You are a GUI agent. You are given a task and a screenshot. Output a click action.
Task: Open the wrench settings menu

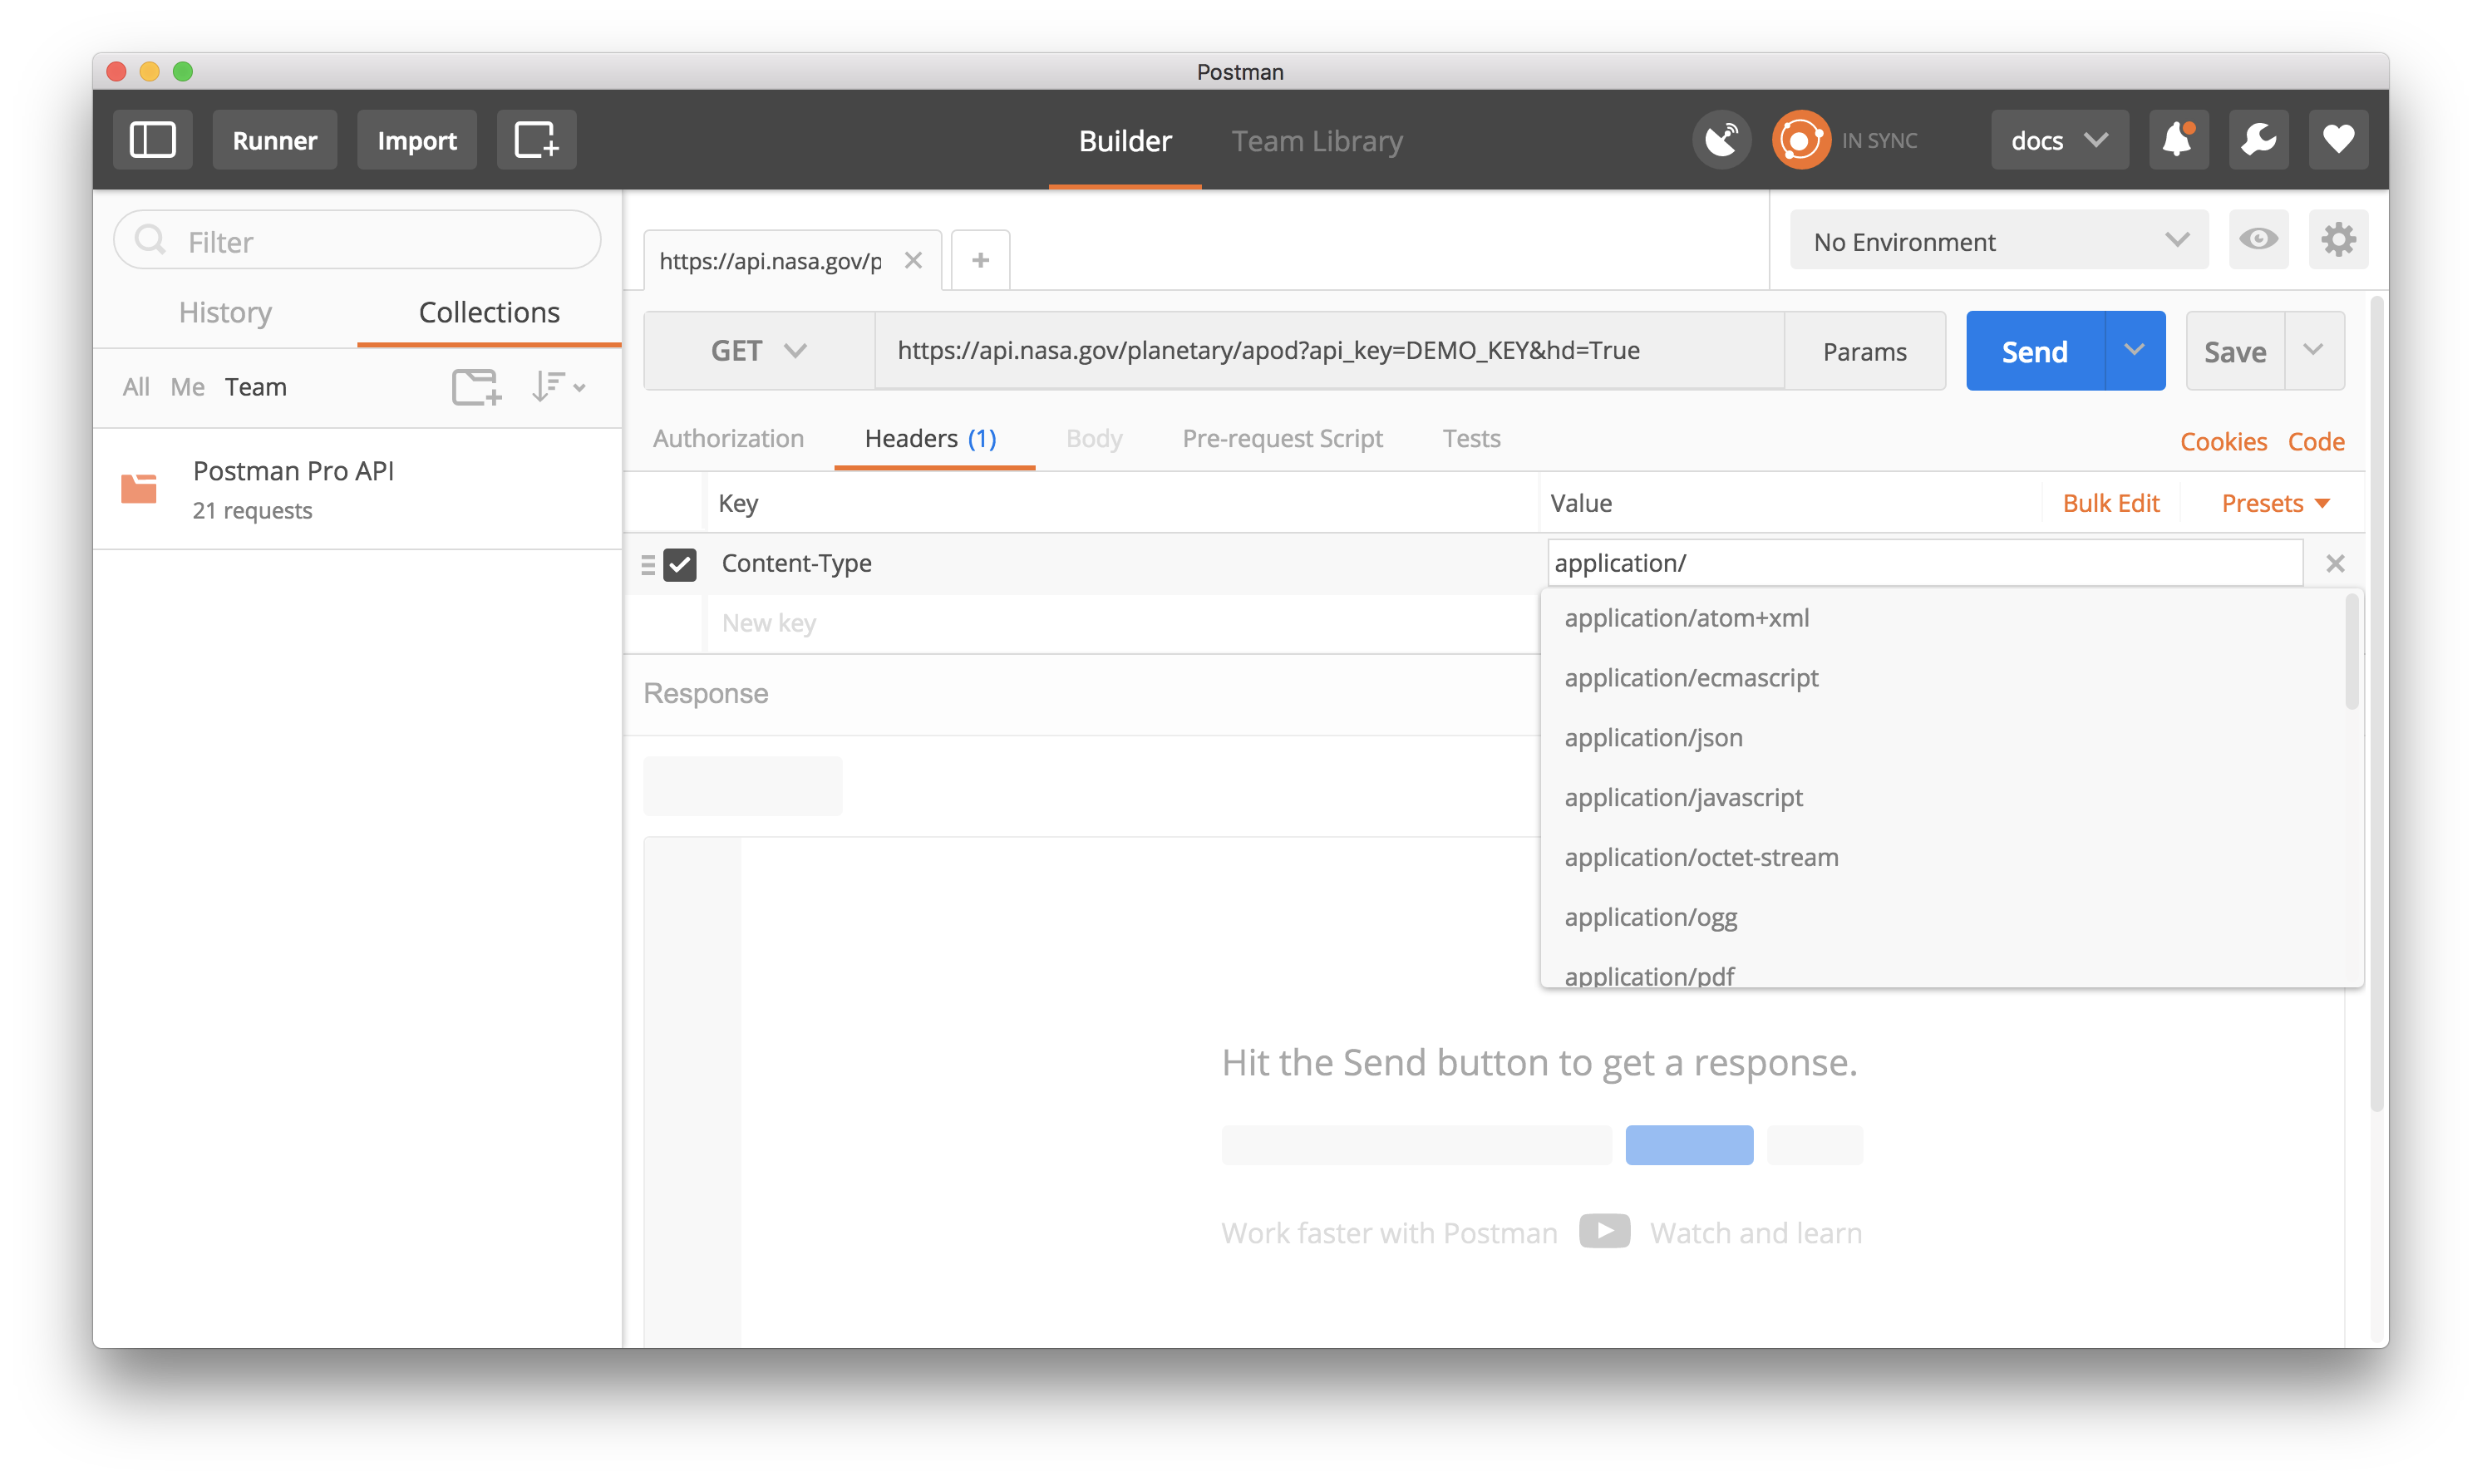(x=2258, y=140)
